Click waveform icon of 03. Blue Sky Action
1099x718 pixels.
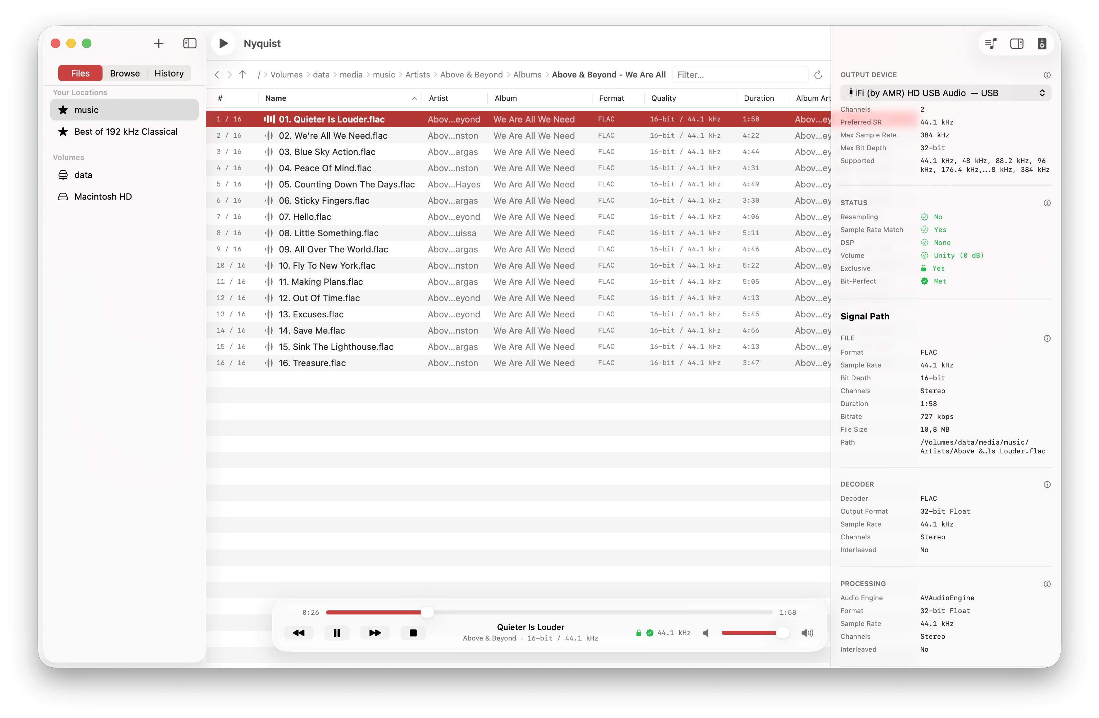[x=269, y=152]
